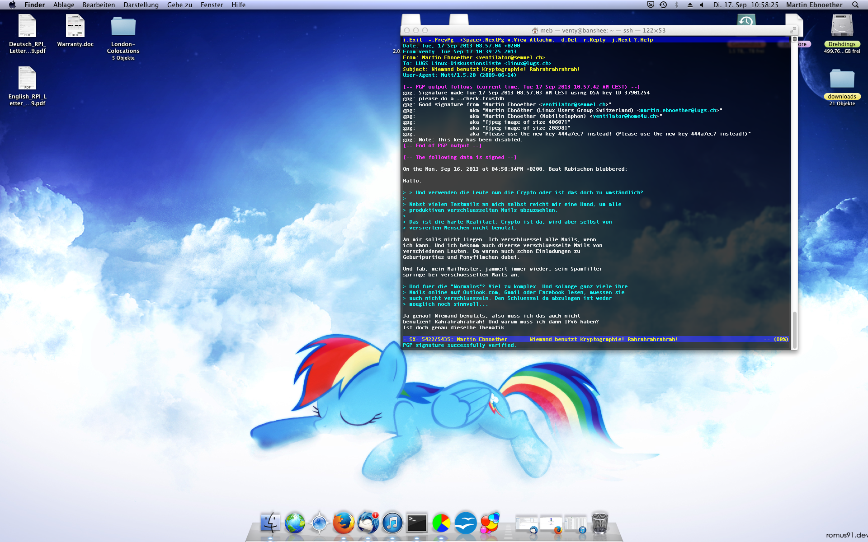Open the compass browser in Dock
Viewport: 868px width, 542px height.
319,523
